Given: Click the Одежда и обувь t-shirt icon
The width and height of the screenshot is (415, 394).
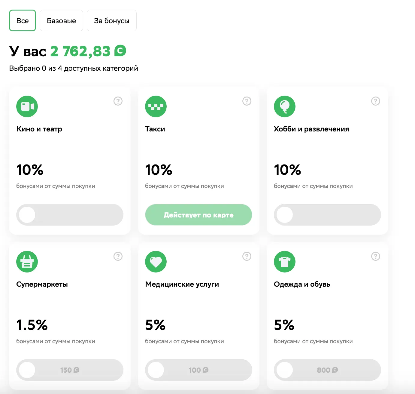Looking at the screenshot, I should [x=285, y=262].
